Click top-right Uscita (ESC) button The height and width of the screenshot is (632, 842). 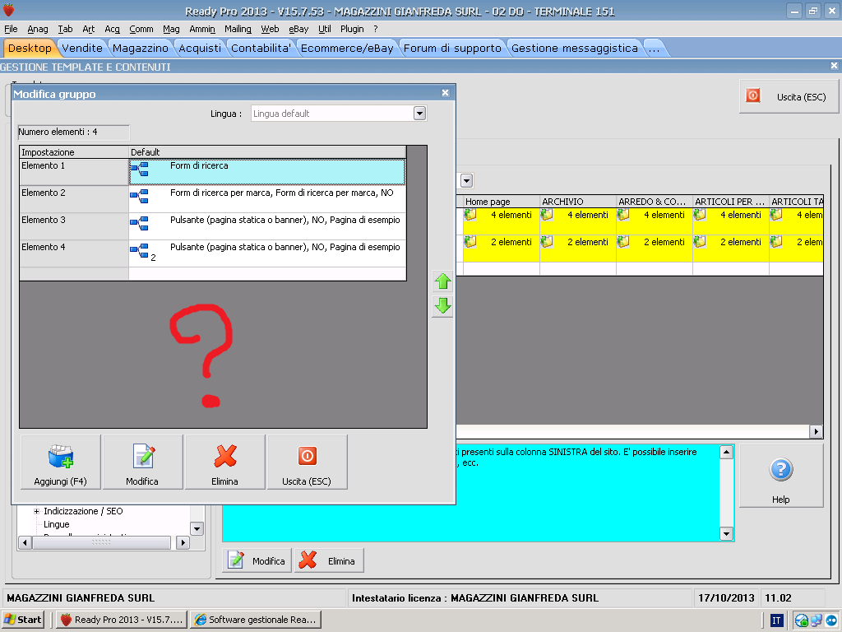(x=789, y=97)
